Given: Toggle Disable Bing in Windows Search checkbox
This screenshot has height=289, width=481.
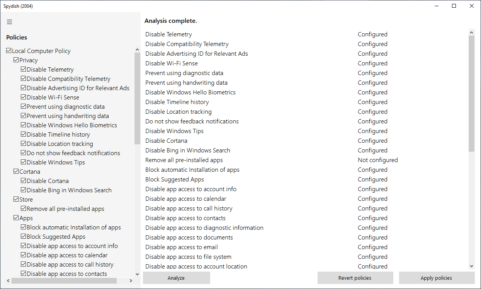Looking at the screenshot, I should [x=24, y=190].
